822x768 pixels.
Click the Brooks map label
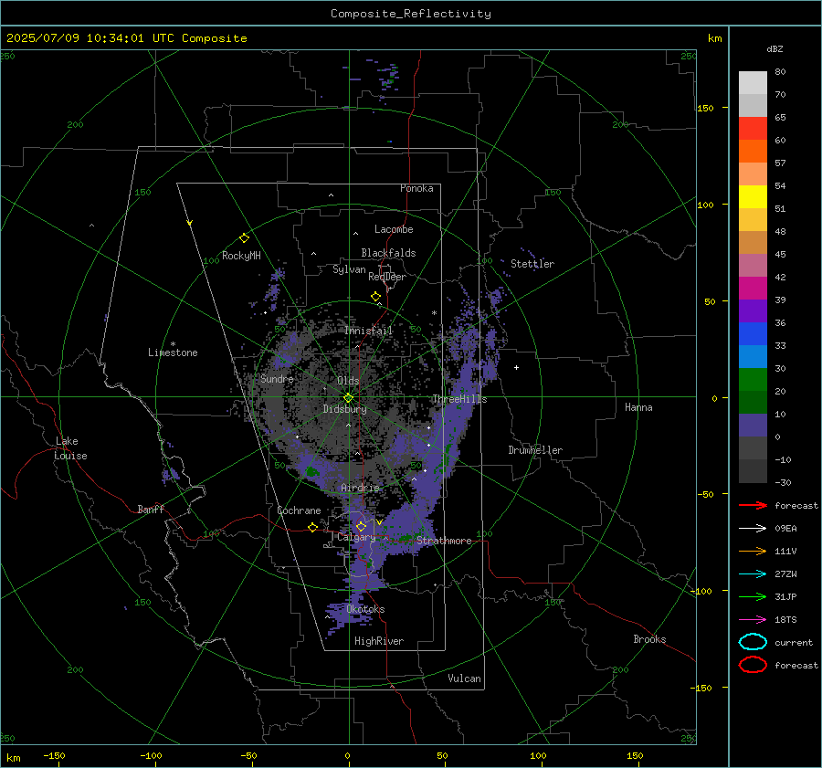pyautogui.click(x=649, y=639)
